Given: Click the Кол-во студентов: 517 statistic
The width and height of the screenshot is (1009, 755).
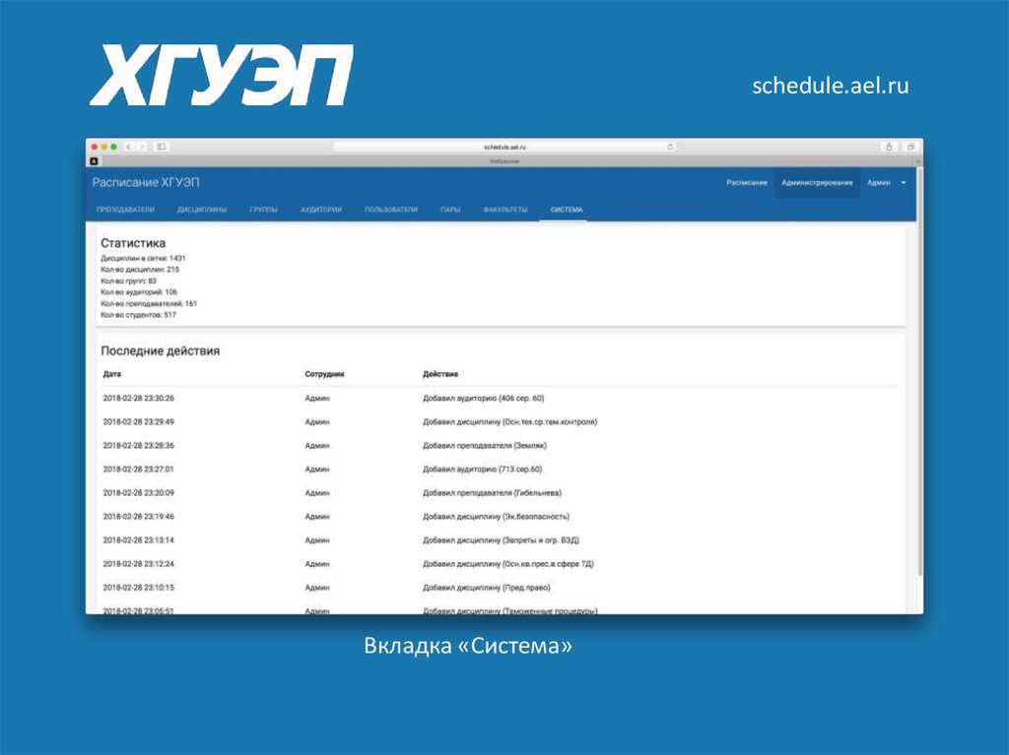Looking at the screenshot, I should (138, 315).
